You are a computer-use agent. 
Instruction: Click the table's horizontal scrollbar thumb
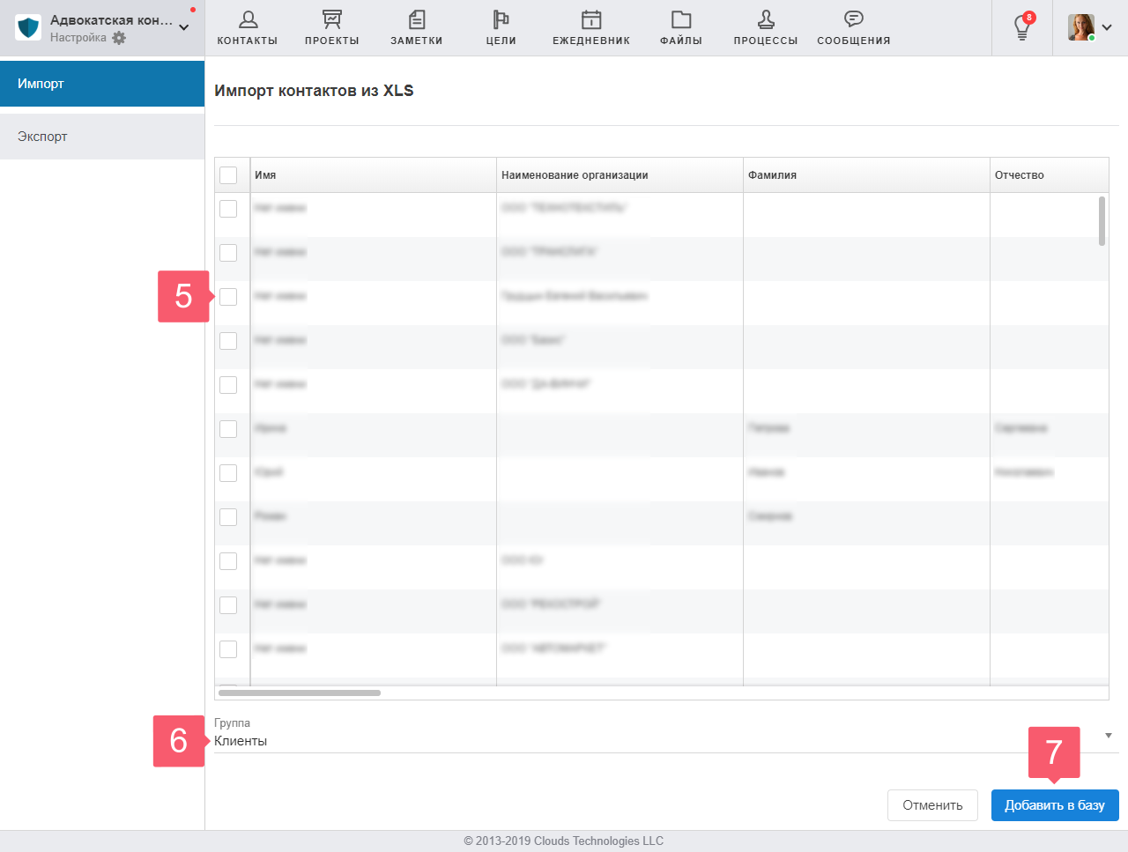point(300,693)
